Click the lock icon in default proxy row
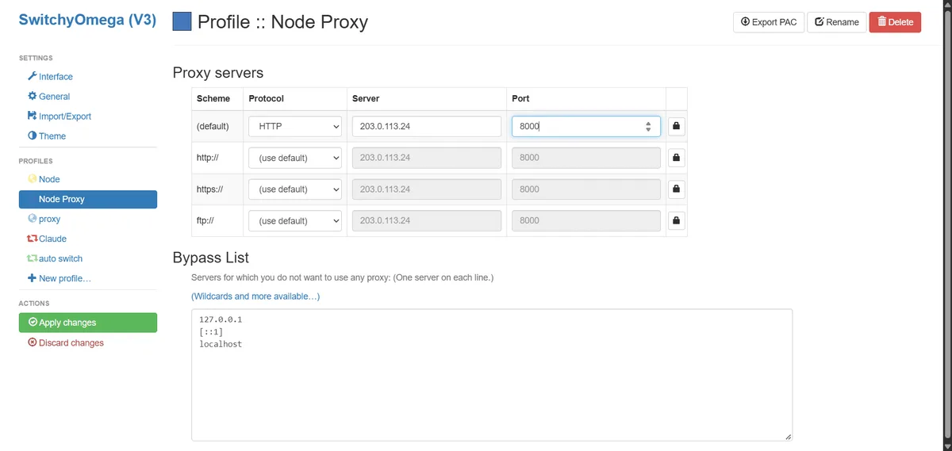Image resolution: width=952 pixels, height=451 pixels. click(x=676, y=126)
